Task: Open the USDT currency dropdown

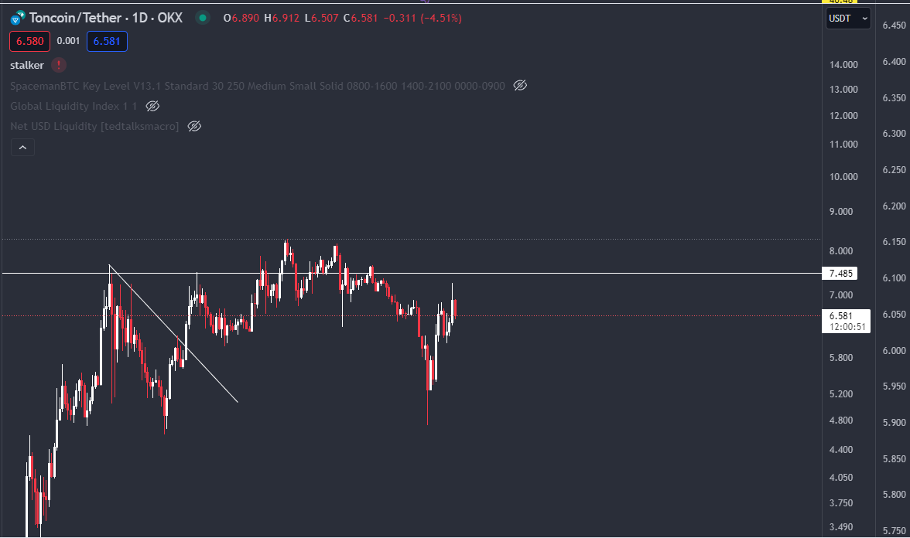Action: click(x=848, y=18)
